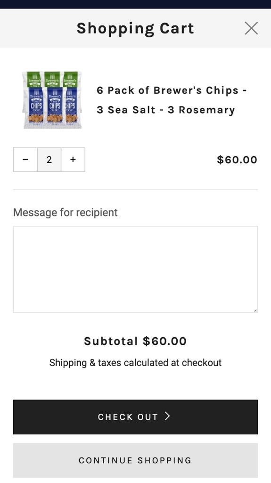The height and width of the screenshot is (483, 271).
Task: Click the item price $60.00 beside quantity
Action: tap(237, 160)
